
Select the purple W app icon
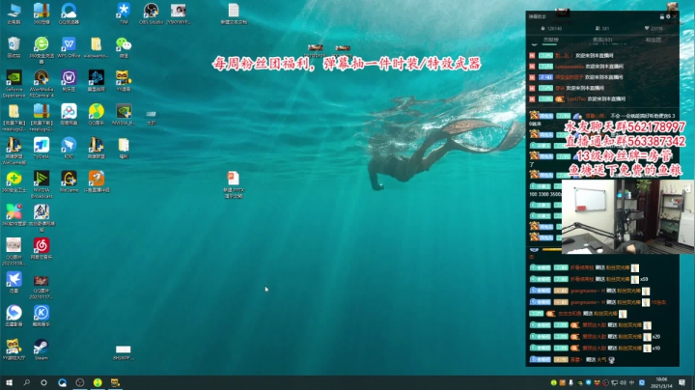coord(69,80)
